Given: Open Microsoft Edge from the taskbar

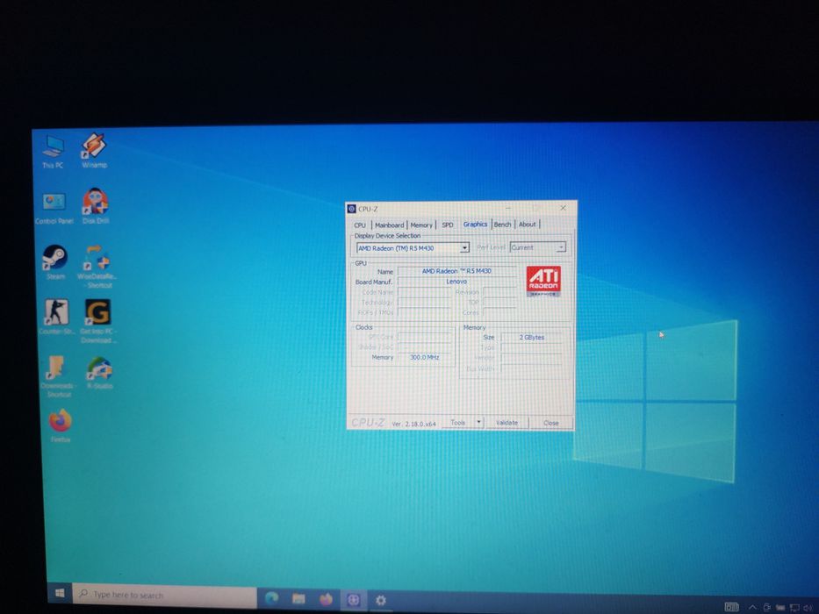Looking at the screenshot, I should [271, 598].
